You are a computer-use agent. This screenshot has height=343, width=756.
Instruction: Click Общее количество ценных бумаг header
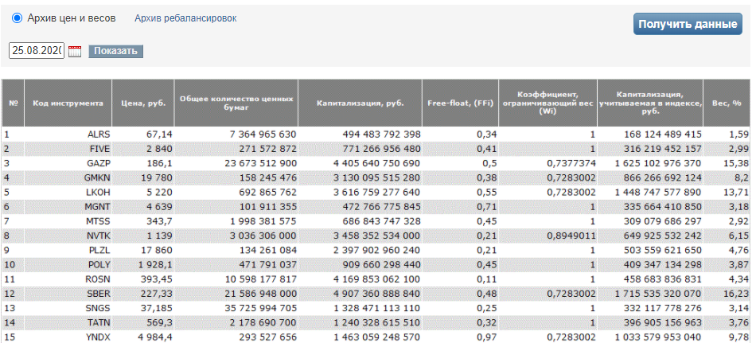[236, 103]
